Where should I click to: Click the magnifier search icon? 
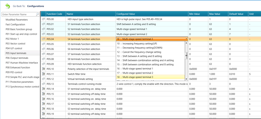(x=38, y=14)
